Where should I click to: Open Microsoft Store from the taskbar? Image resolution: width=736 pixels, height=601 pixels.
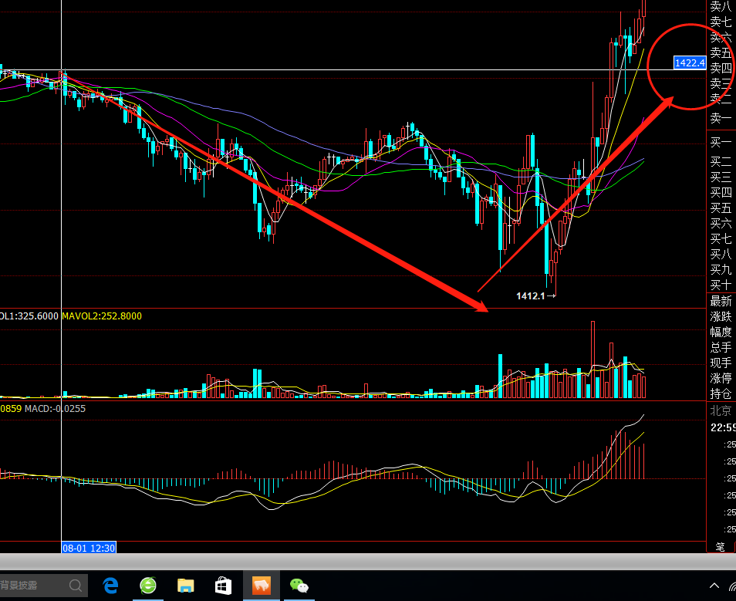coord(223,586)
